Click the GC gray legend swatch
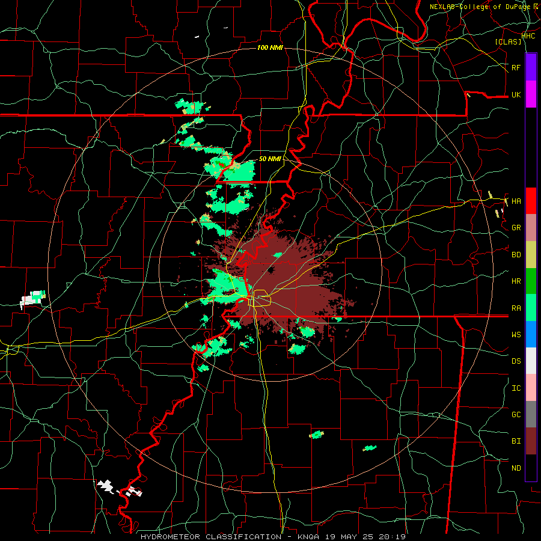Image resolution: width=541 pixels, height=541 pixels. click(531, 414)
